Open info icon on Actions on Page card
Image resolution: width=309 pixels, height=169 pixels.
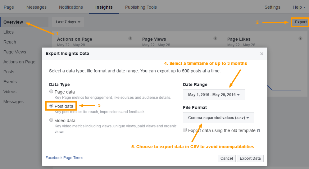click(130, 38)
